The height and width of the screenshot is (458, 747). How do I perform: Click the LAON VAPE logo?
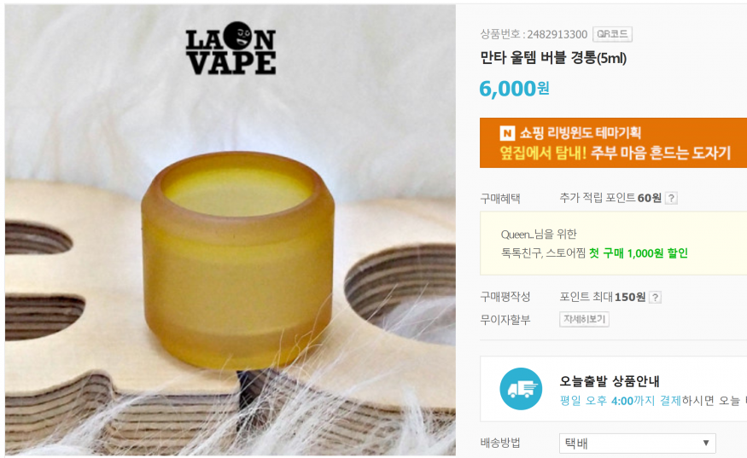[231, 49]
